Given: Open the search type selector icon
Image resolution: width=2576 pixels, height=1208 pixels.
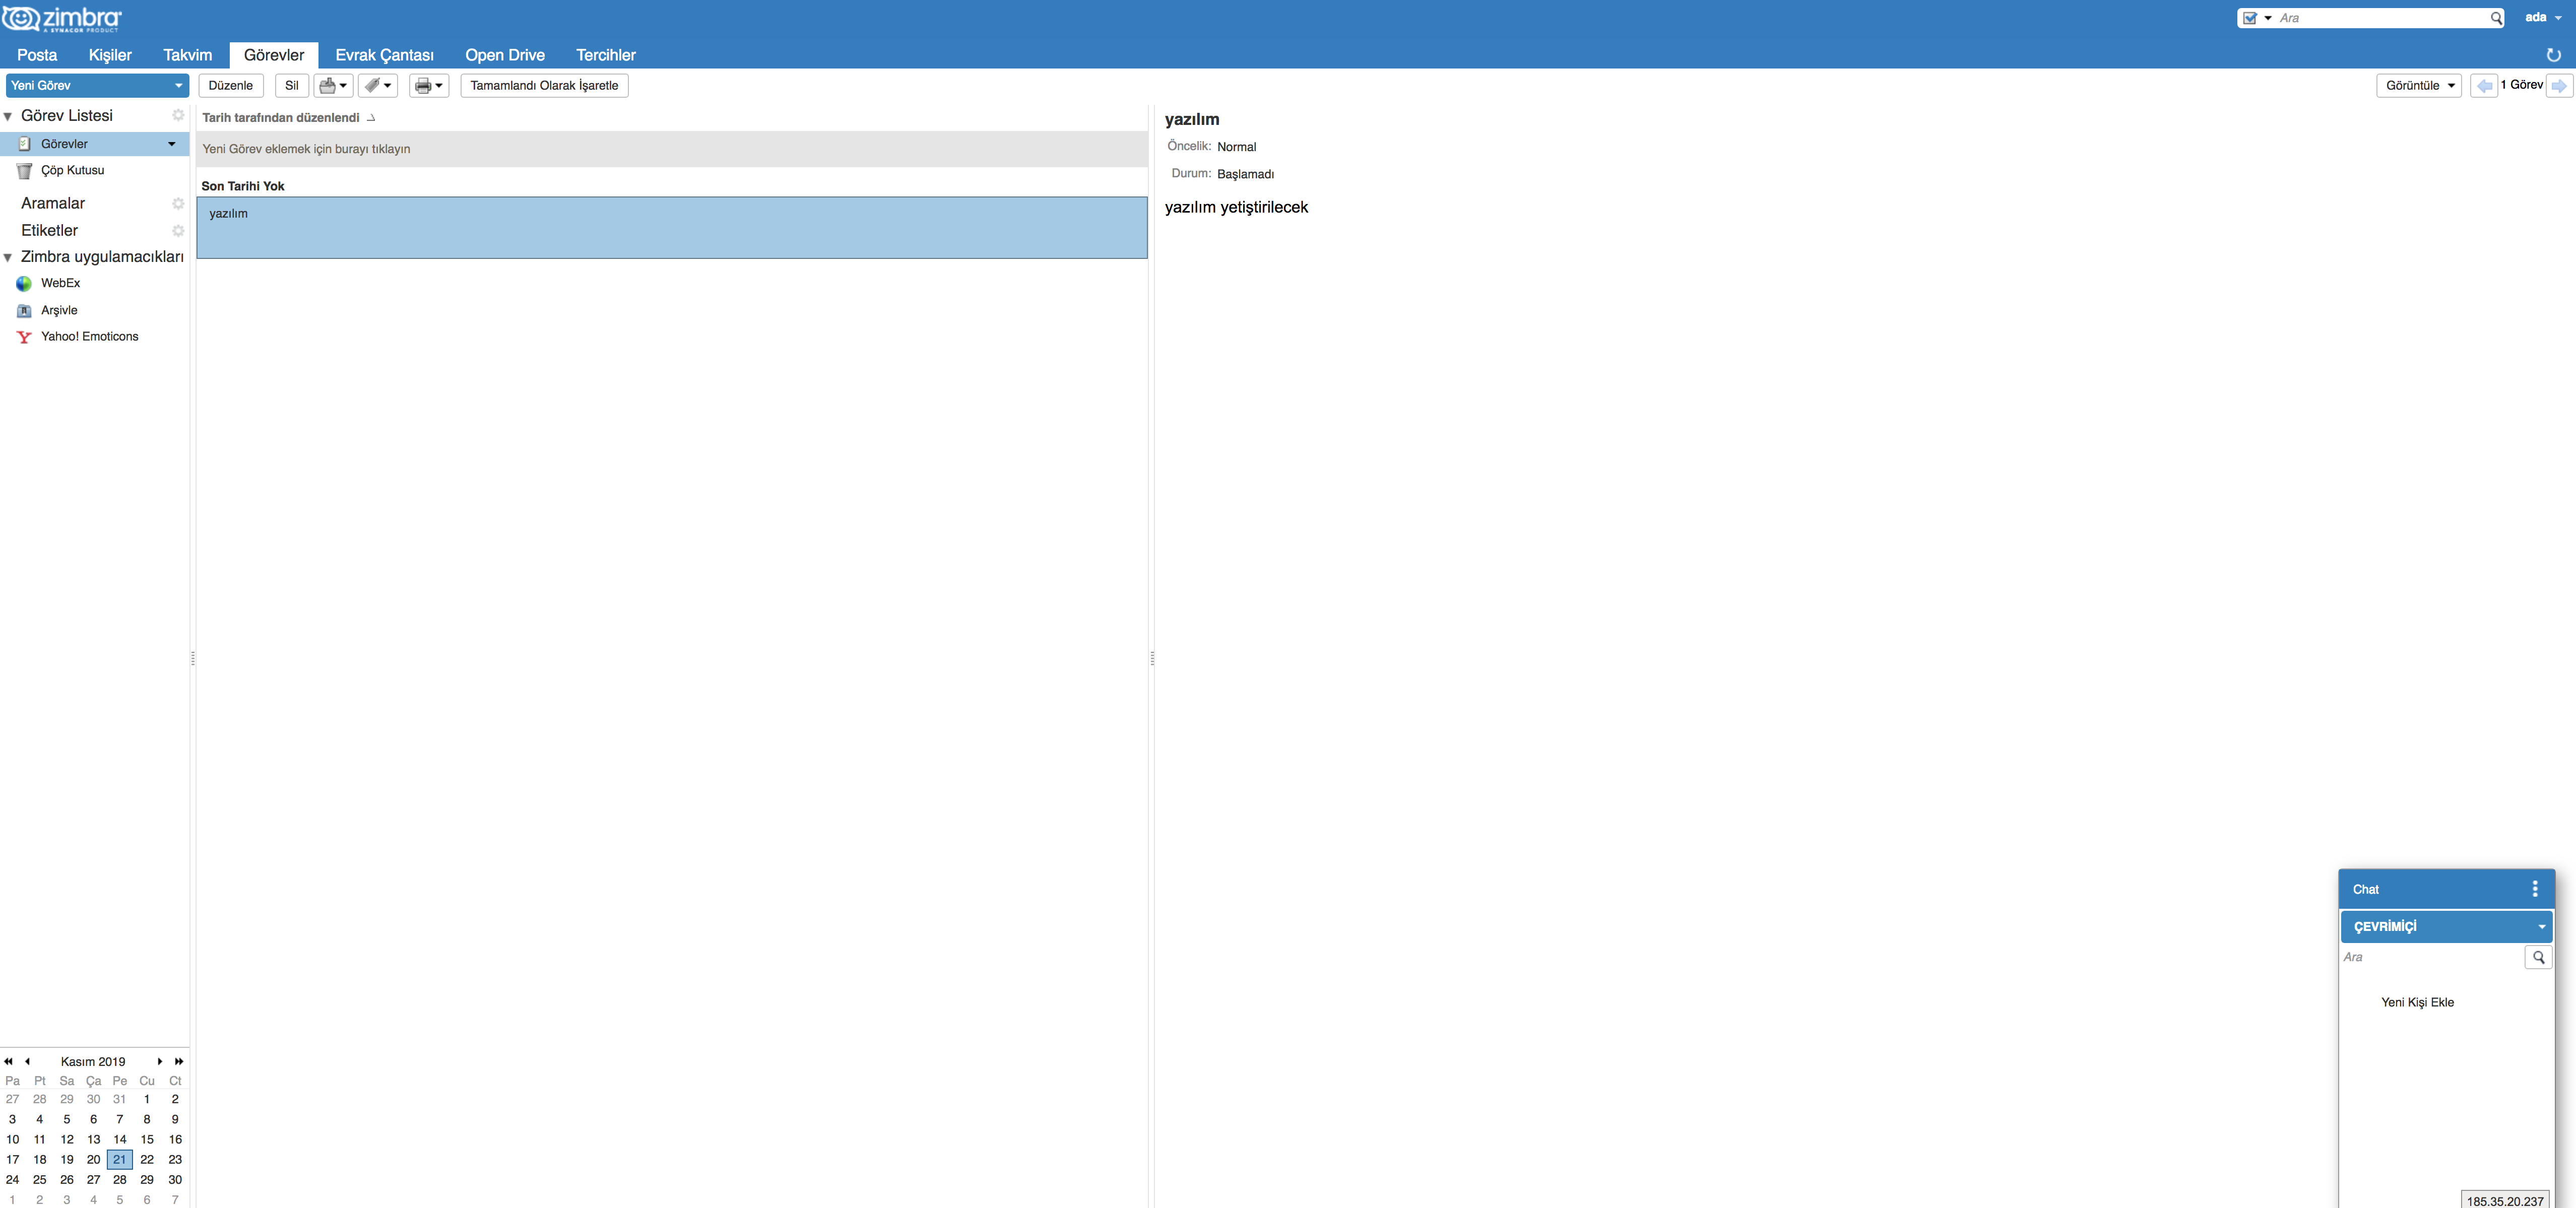Looking at the screenshot, I should tap(2257, 18).
